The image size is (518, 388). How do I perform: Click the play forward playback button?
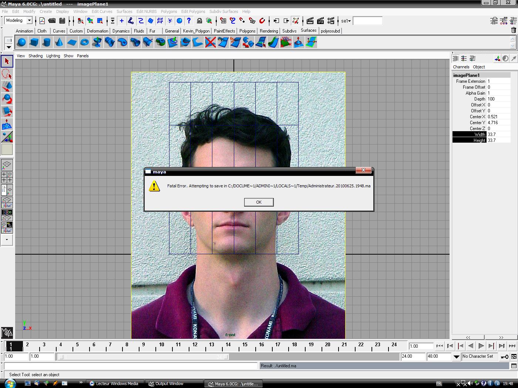(481, 346)
